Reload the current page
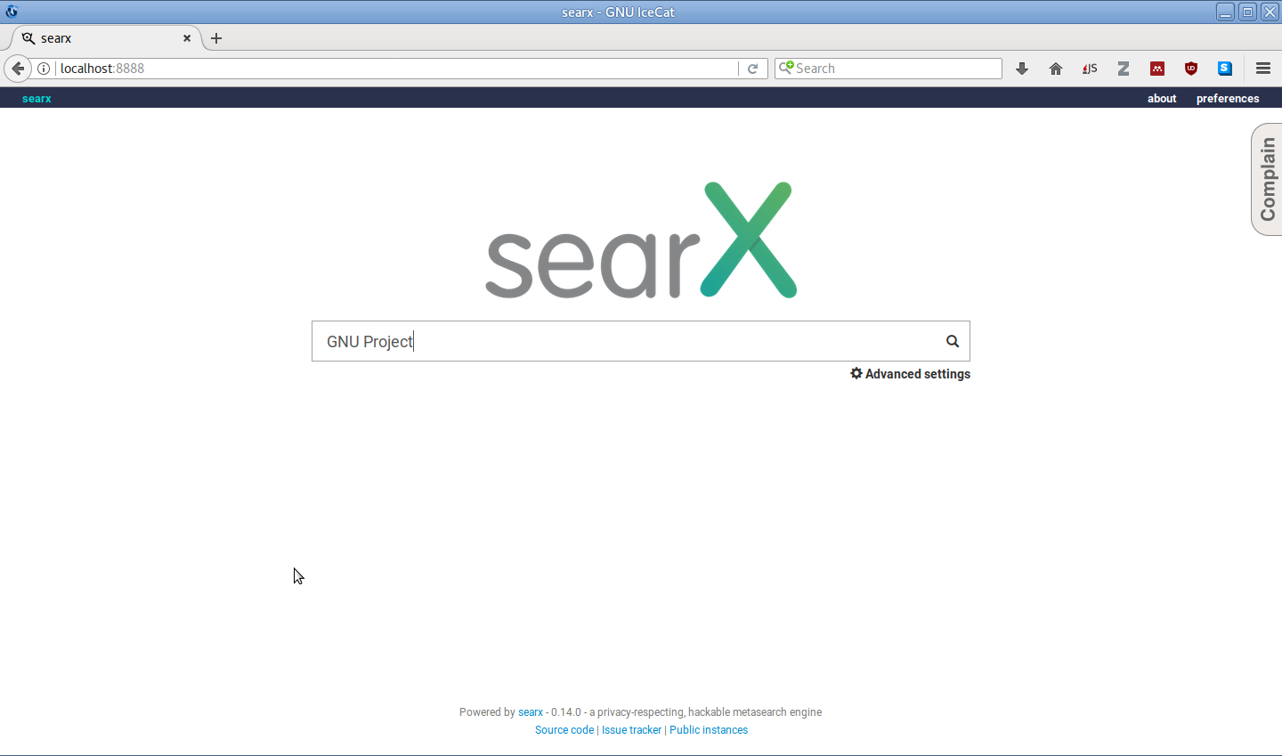The height and width of the screenshot is (756, 1282). pyautogui.click(x=752, y=69)
